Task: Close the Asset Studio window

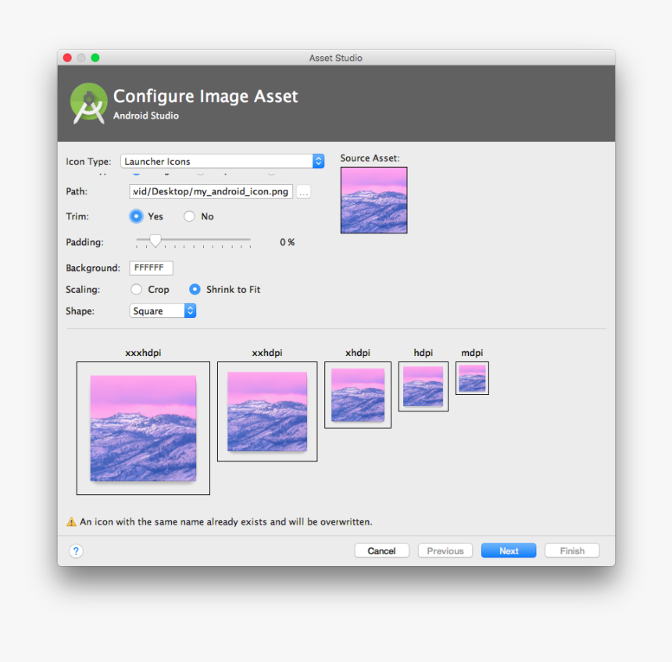Action: [x=67, y=58]
